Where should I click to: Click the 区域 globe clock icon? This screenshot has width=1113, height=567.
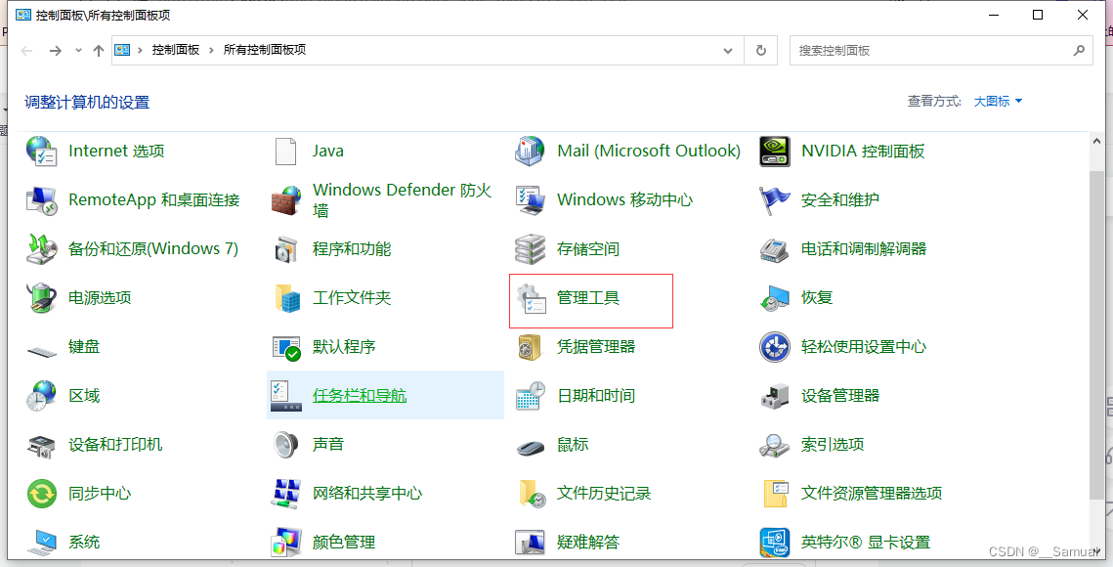point(42,396)
